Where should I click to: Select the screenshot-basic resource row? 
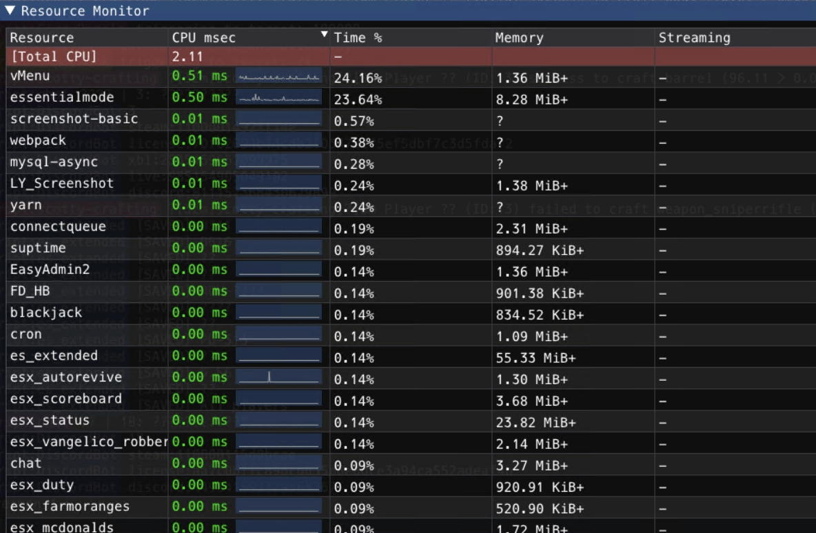tap(74, 119)
